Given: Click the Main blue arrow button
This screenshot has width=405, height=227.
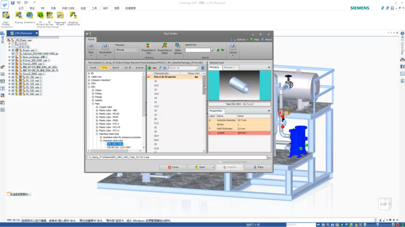Looking at the screenshot, I should tap(91, 46).
